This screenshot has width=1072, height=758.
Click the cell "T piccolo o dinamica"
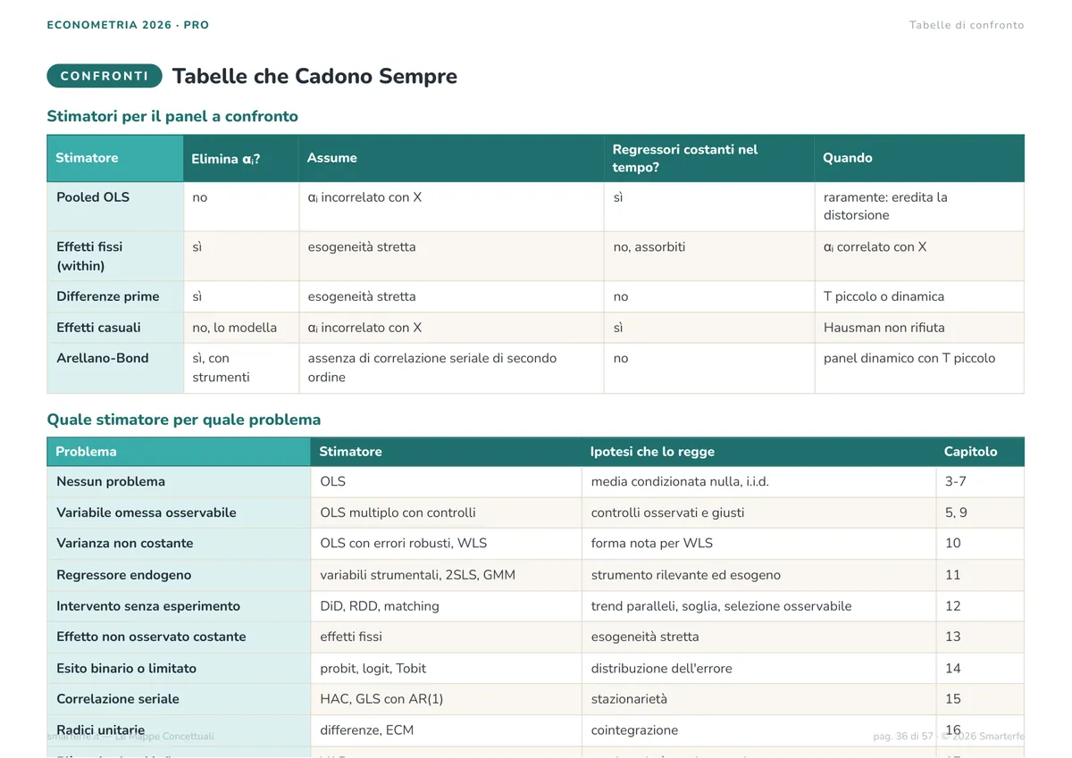coord(919,296)
